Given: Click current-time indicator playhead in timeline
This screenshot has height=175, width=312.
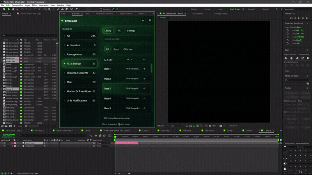Looking at the screenshot, I should coord(115,137).
